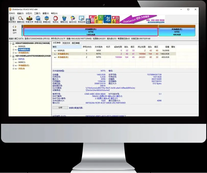Launch the 系统迁移 system migration tool

coord(82,19)
